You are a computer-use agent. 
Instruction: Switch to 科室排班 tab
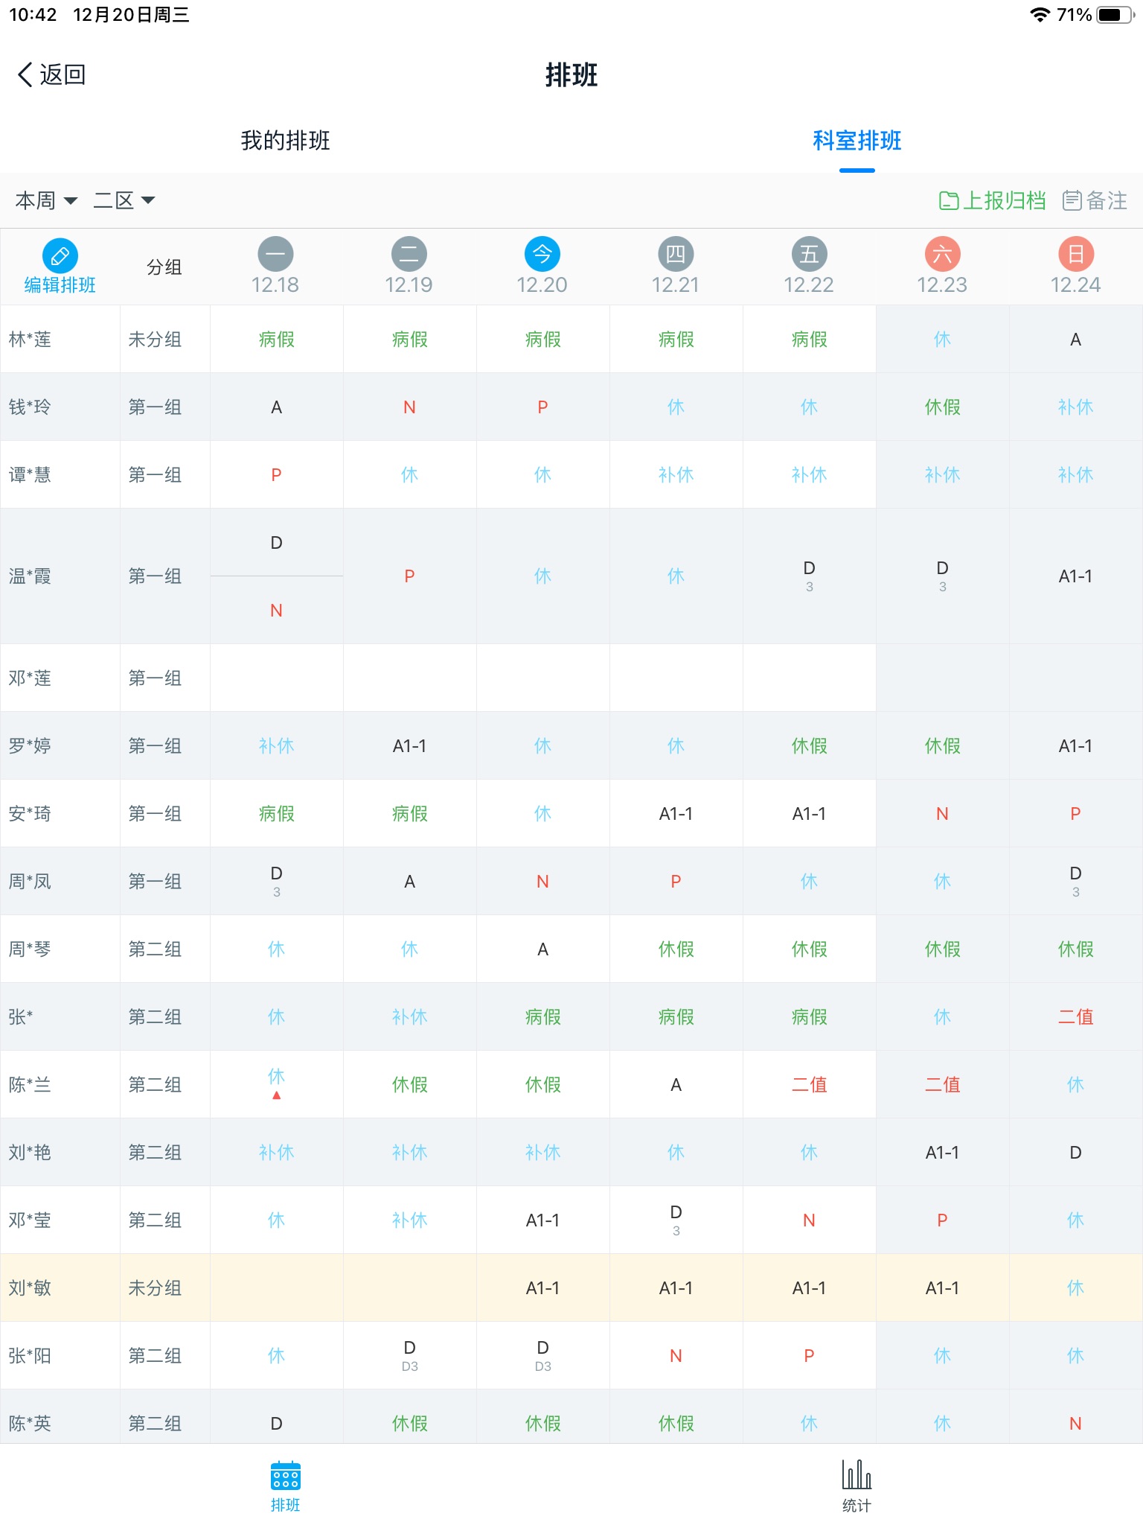tap(857, 140)
